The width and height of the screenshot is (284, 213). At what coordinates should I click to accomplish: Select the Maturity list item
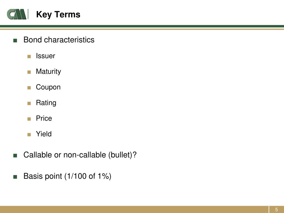(x=48, y=72)
